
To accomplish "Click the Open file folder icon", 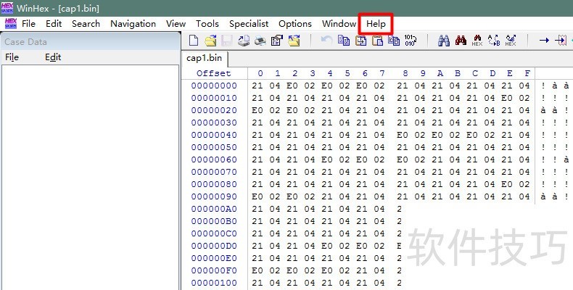I will tap(210, 41).
